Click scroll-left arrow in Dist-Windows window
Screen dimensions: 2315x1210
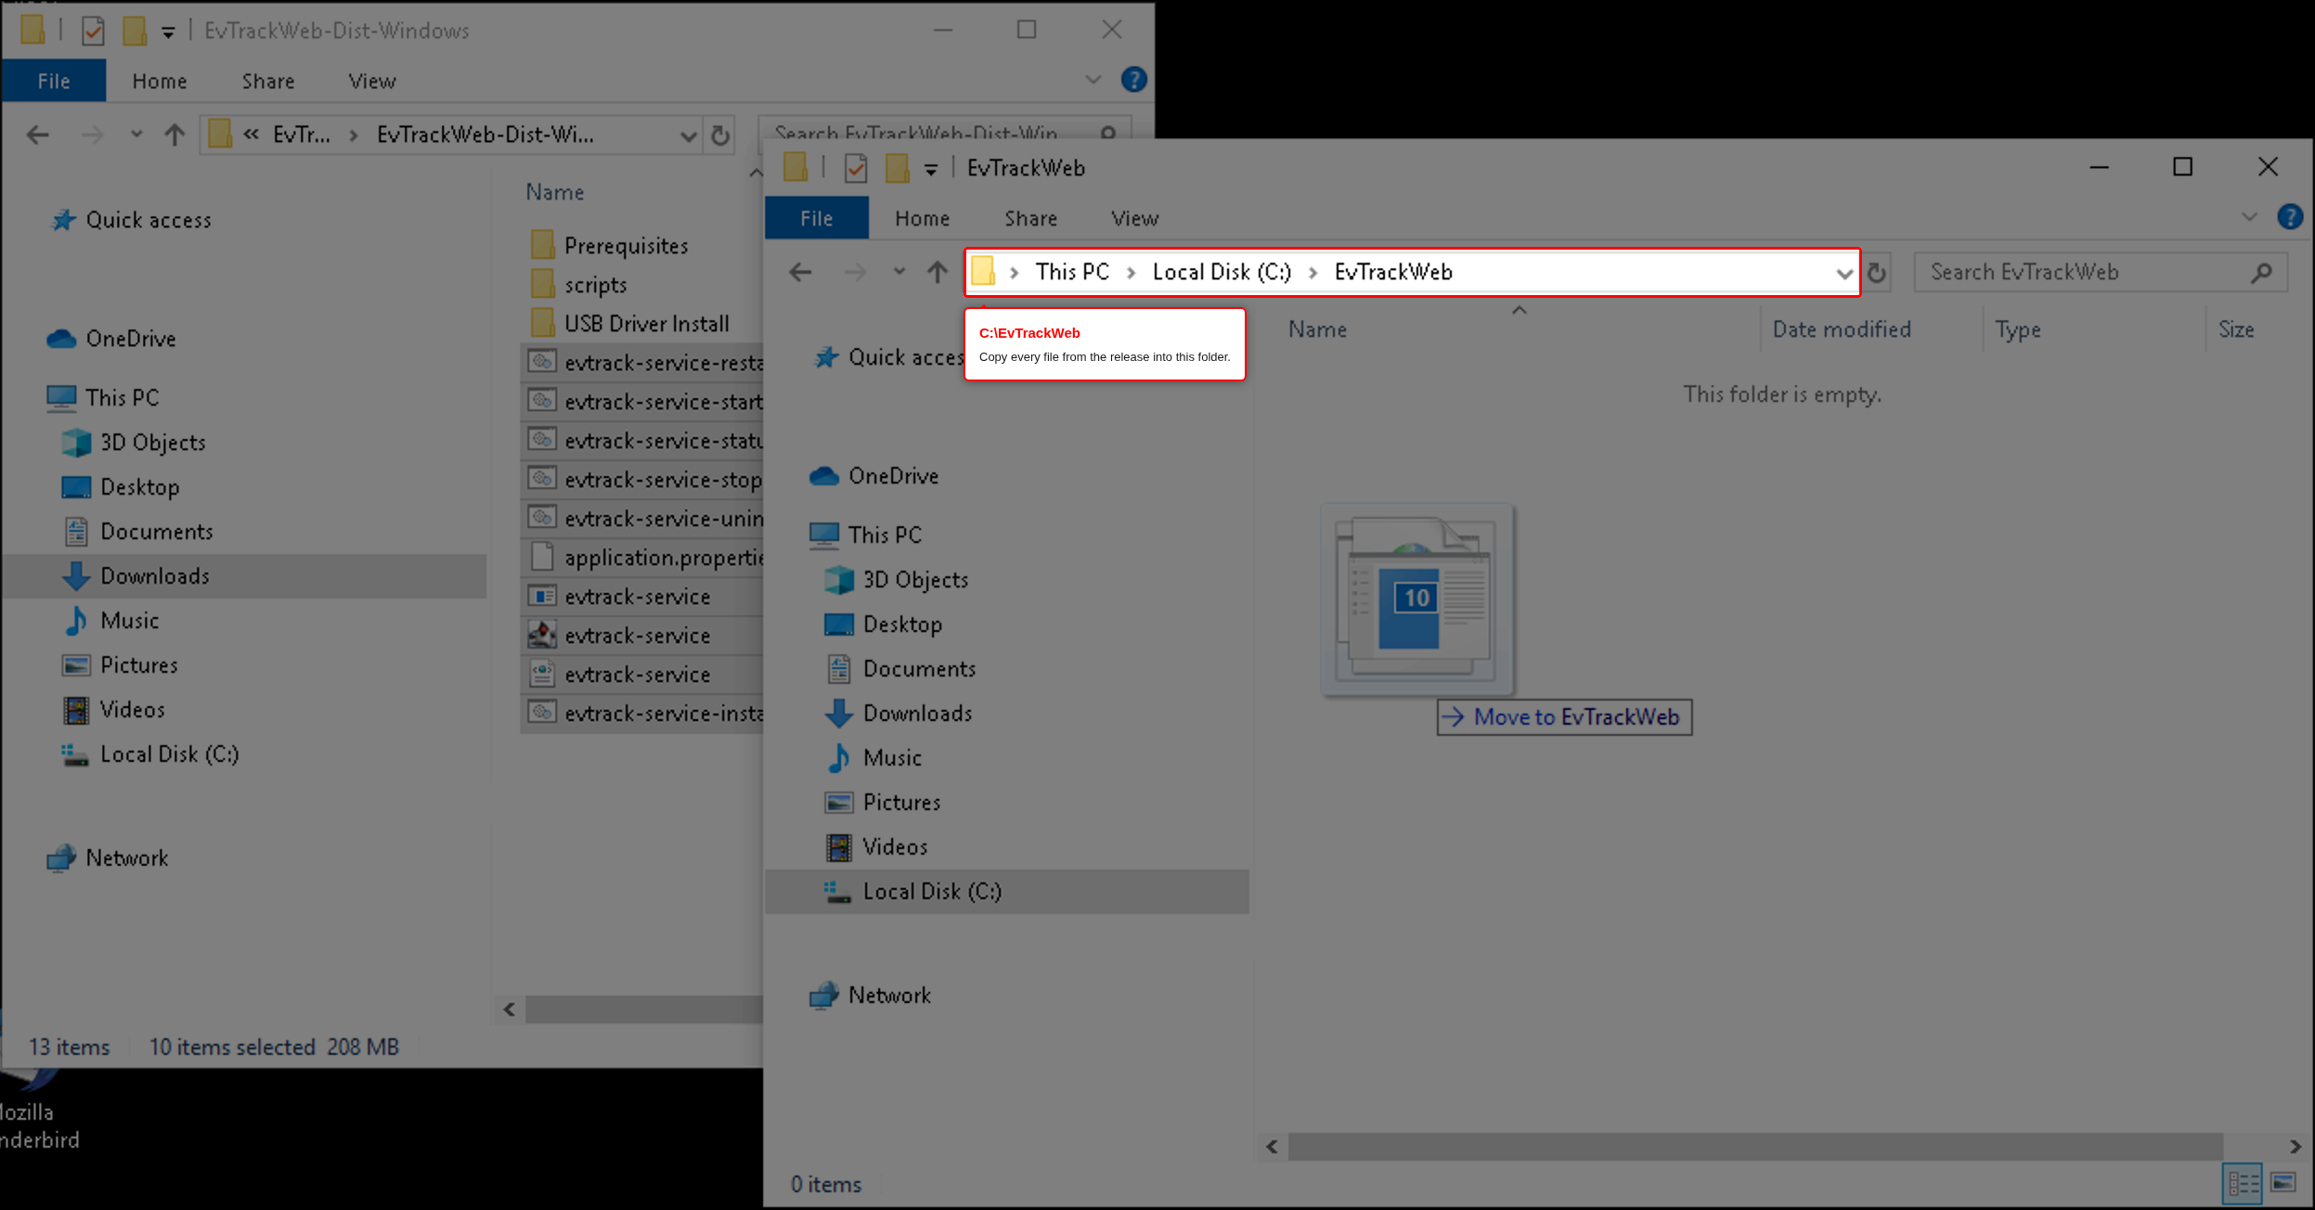509,1010
